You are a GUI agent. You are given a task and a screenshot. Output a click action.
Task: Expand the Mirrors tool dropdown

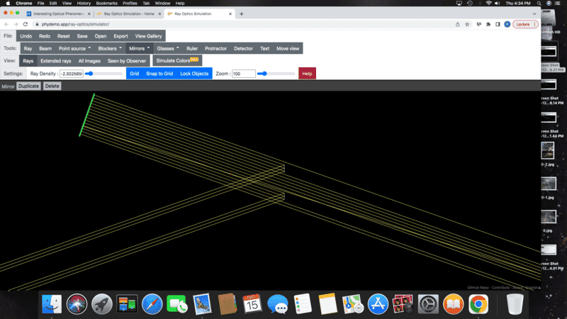[x=138, y=48]
